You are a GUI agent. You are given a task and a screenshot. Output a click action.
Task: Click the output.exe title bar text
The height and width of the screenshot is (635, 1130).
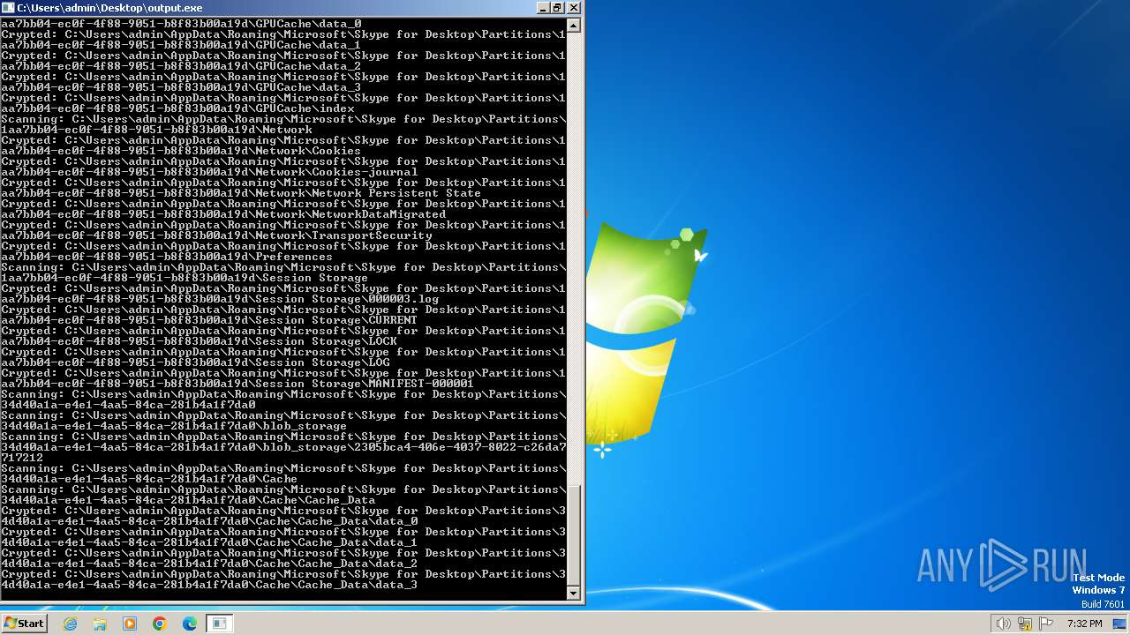click(109, 8)
